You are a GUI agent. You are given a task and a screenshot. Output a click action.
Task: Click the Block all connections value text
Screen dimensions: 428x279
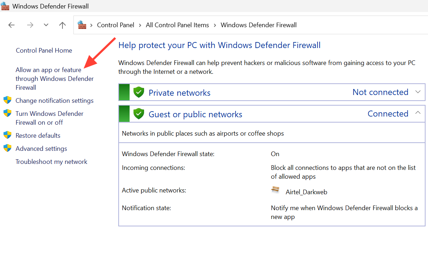tap(343, 172)
